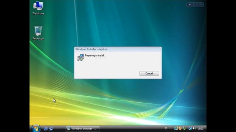Click the Preparing to install text
The width and height of the screenshot is (236, 132).
pyautogui.click(x=96, y=55)
